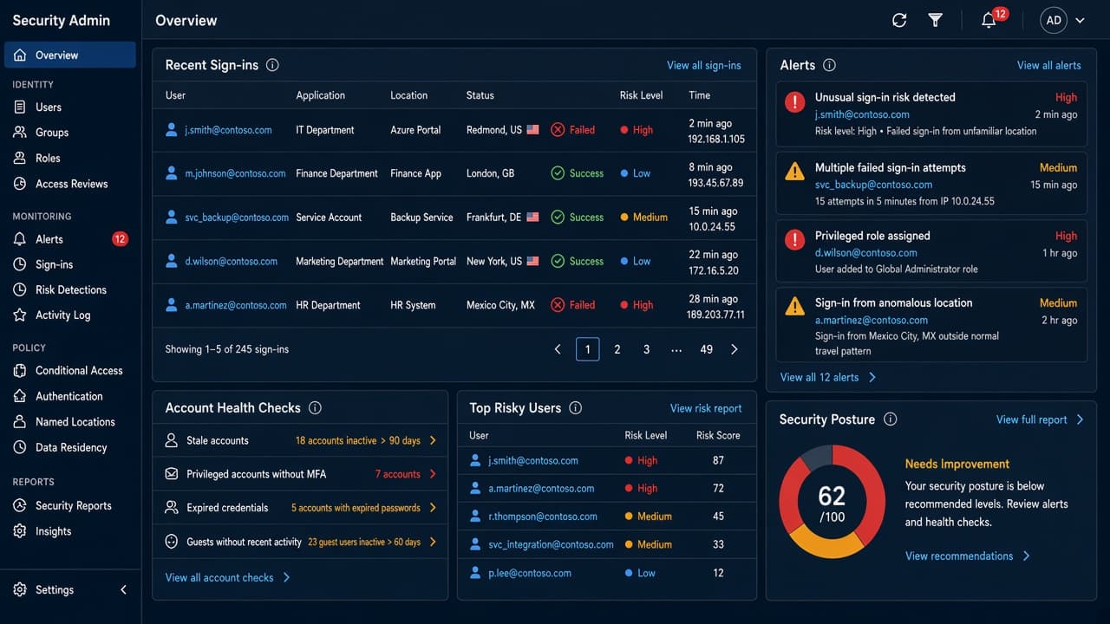The image size is (1110, 624).
Task: Open j.smith@contoso.com in Recent Sign-ins table
Action: pos(228,130)
